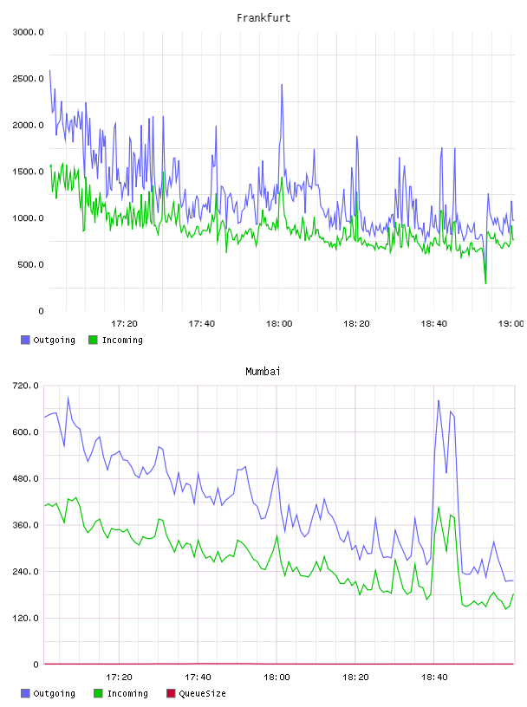Click the Mumbai incoming peak near 18:40

coord(438,508)
